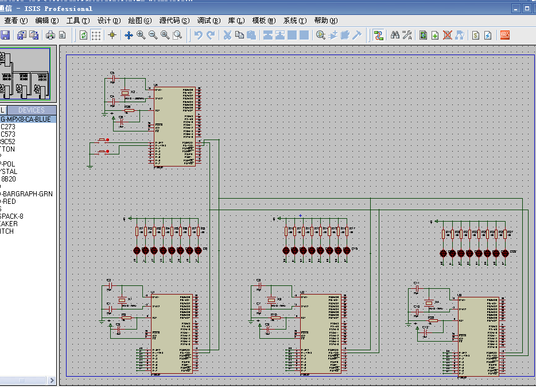The image size is (536, 387).
Task: Click the Save design floppy disk icon
Action: (x=5, y=35)
